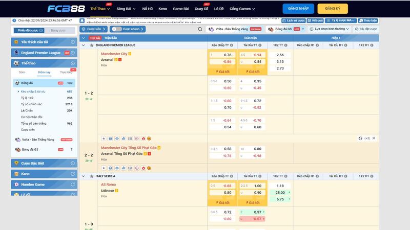410x230 pixels.
Task: Open Game Bài menu item
Action: [181, 9]
